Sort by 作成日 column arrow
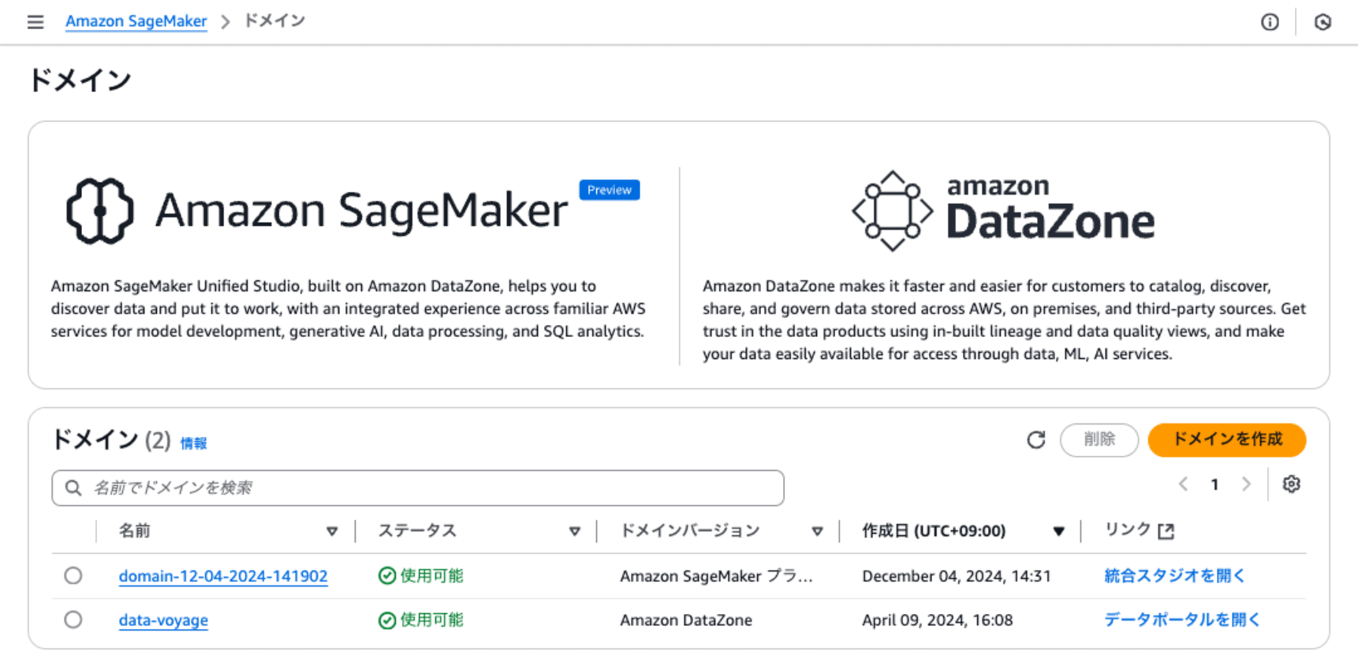The width and height of the screenshot is (1358, 662). pyautogui.click(x=1059, y=531)
